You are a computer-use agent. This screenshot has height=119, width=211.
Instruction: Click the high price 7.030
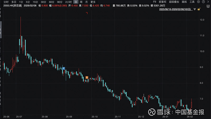[x=85, y=6]
